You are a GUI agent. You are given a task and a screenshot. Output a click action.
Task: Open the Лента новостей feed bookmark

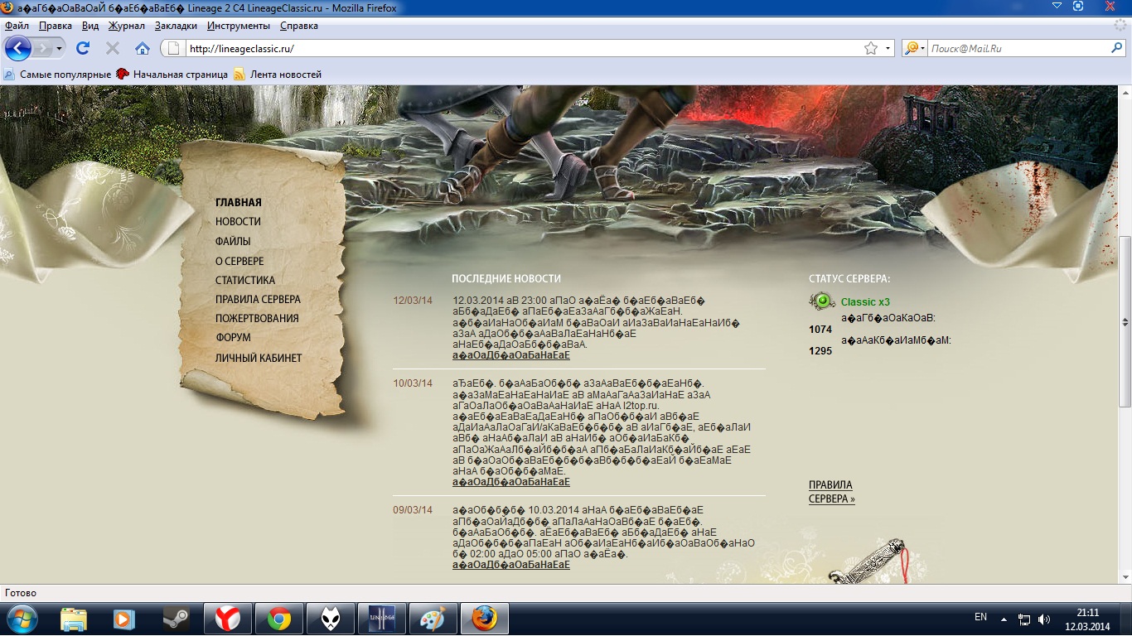[278, 75]
